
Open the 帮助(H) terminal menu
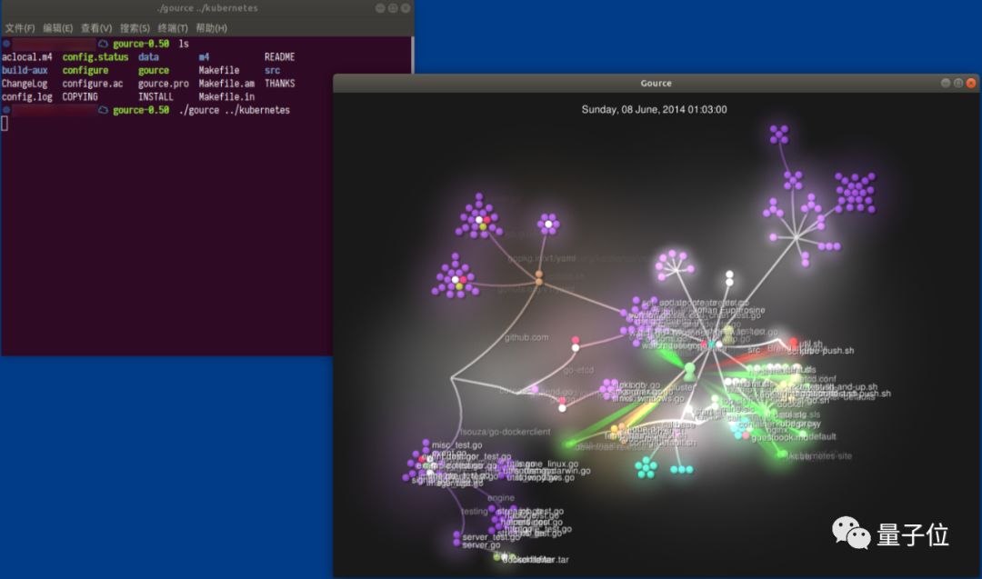(x=211, y=28)
